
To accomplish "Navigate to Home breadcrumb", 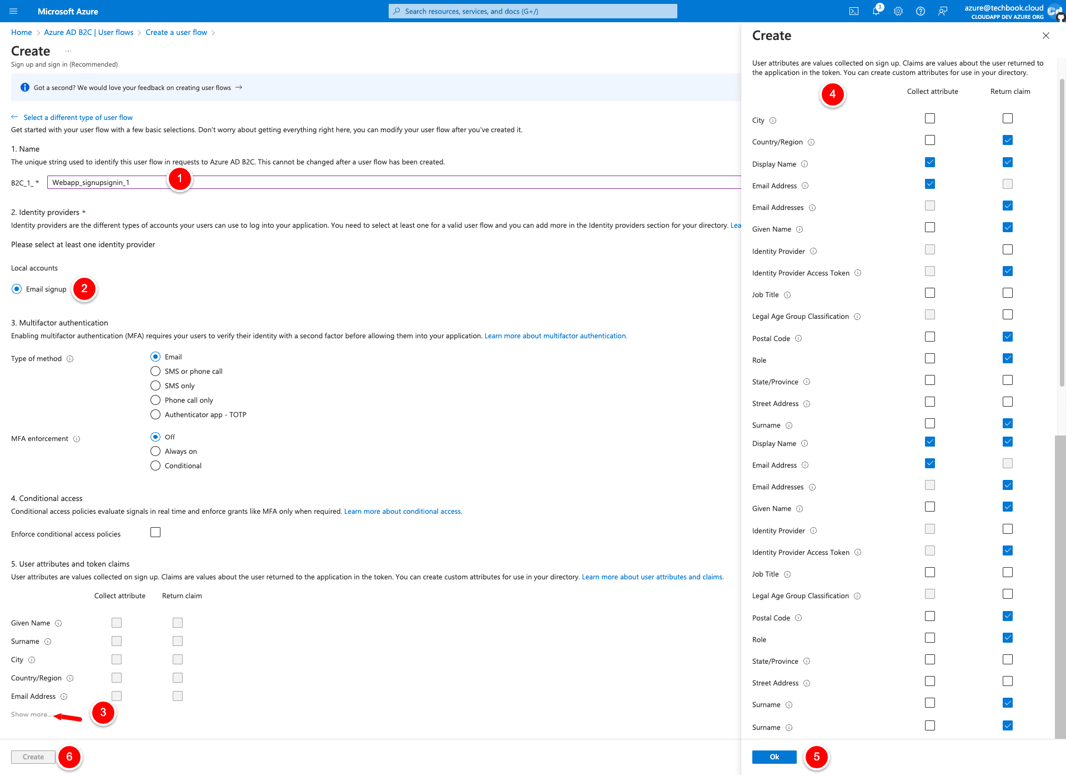I will [x=21, y=32].
